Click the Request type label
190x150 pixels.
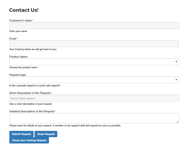[x=18, y=75]
